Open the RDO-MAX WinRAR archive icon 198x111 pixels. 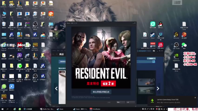(27, 25)
